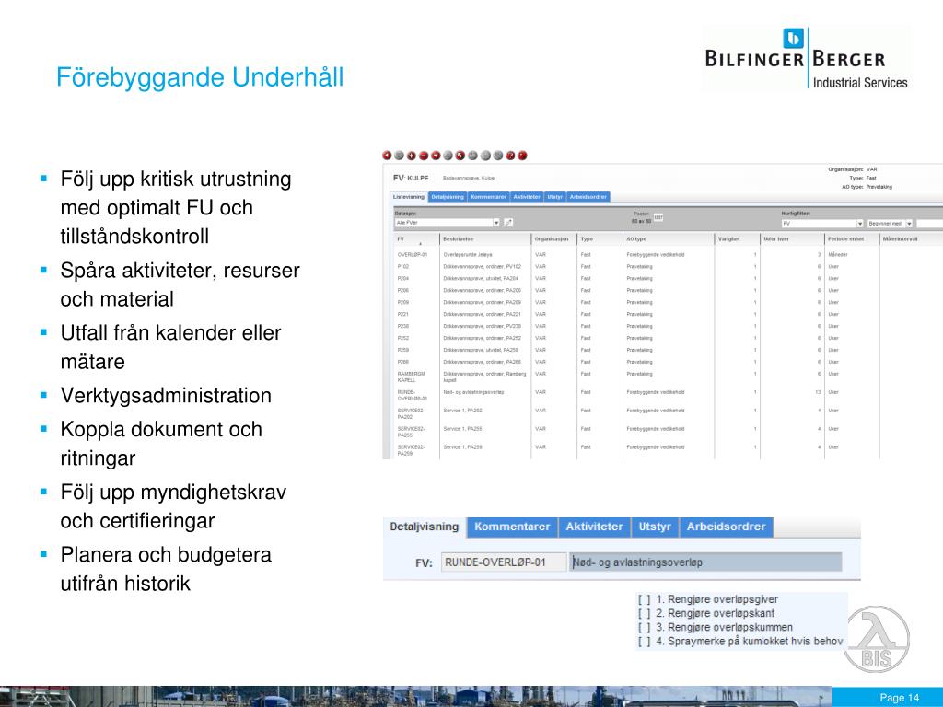Viewport: 943px width, 707px height.
Task: Select the SERVICE02-PA202 row
Action: (668, 413)
